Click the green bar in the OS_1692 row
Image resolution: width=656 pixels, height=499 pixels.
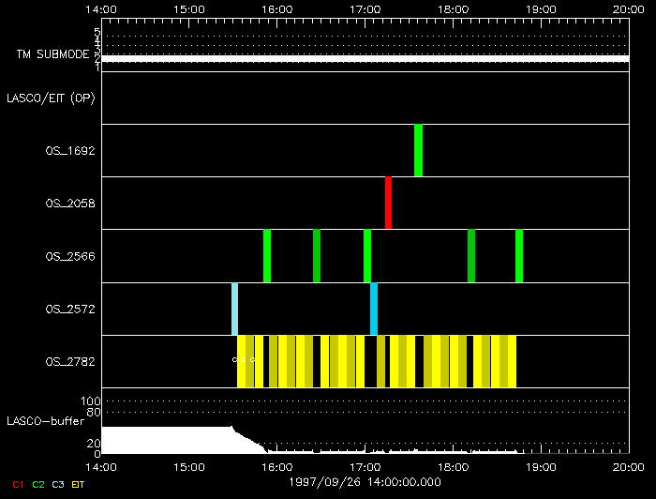coord(418,150)
